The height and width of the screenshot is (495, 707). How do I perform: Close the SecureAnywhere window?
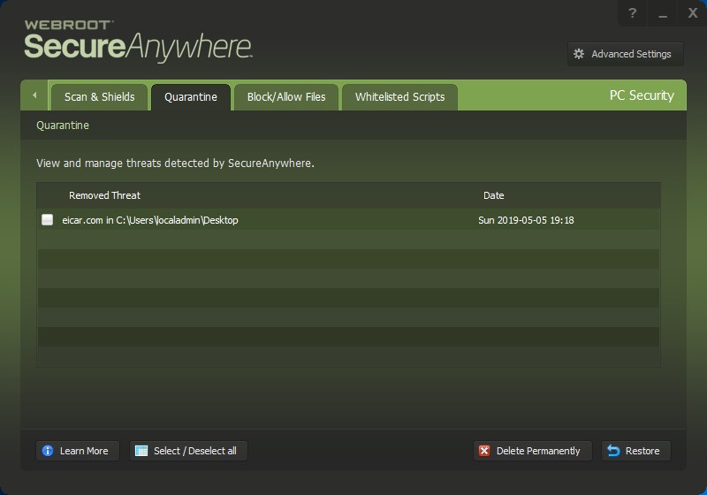click(693, 13)
